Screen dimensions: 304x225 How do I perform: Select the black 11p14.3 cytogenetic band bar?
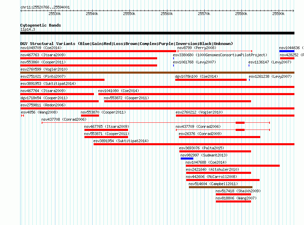[157, 33]
